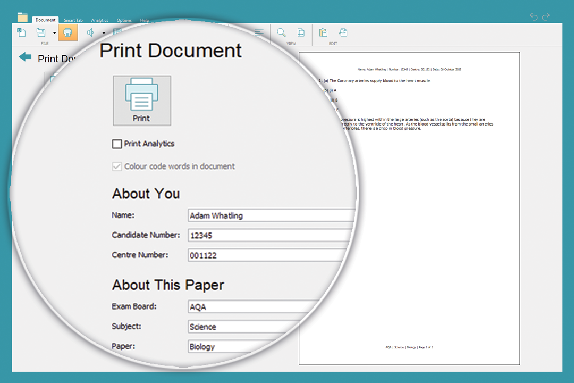Click the speaker read-aloud icon
Image resolution: width=574 pixels, height=383 pixels.
click(90, 33)
